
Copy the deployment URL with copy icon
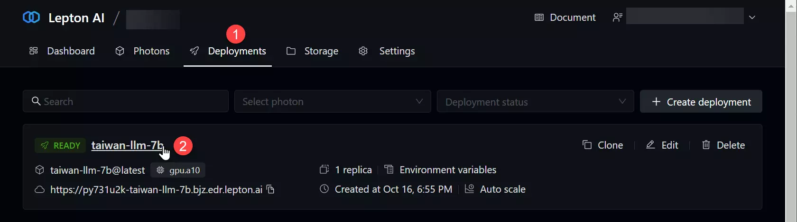[x=270, y=189]
